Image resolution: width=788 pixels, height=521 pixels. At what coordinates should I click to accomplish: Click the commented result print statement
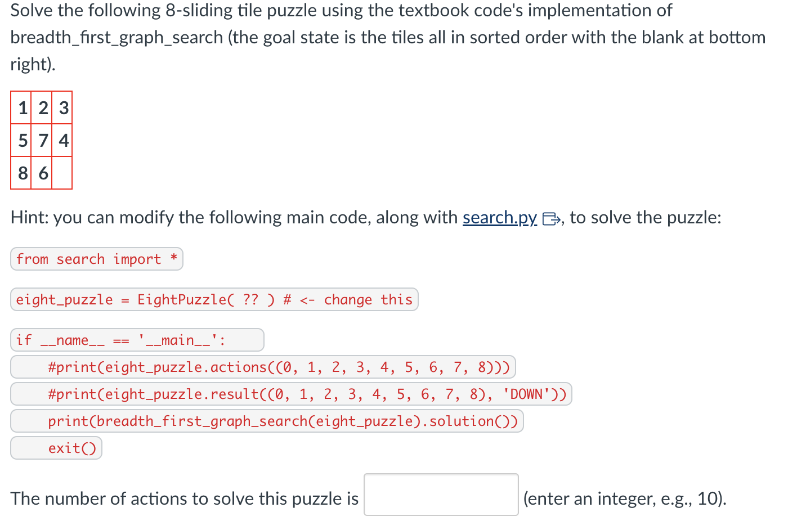291,394
